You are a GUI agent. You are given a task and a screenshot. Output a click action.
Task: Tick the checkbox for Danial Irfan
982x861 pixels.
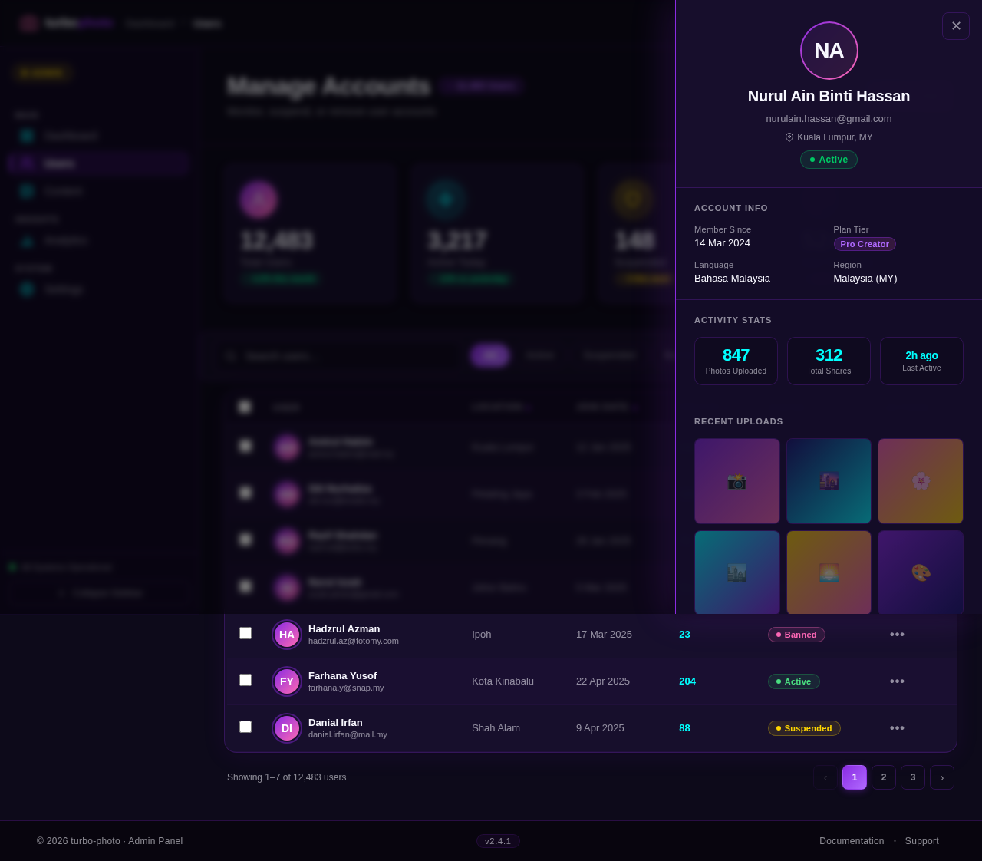click(x=245, y=727)
